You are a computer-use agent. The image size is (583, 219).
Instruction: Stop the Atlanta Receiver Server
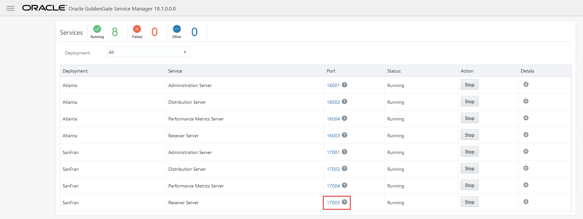point(470,135)
